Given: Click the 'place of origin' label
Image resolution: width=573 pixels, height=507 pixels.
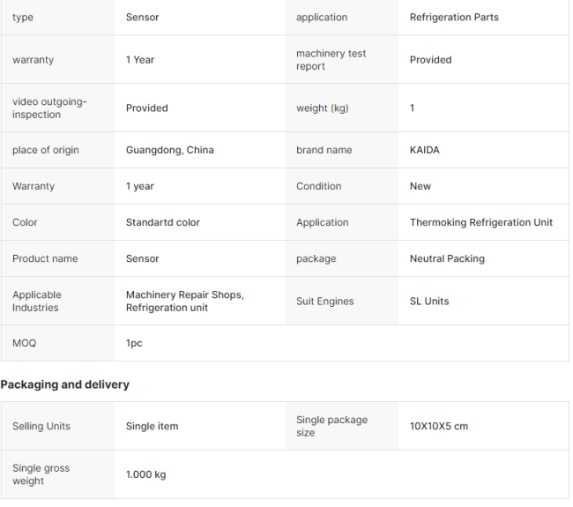Looking at the screenshot, I should (x=46, y=150).
